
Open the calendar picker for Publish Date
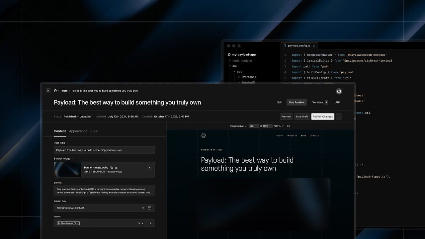[x=149, y=207]
